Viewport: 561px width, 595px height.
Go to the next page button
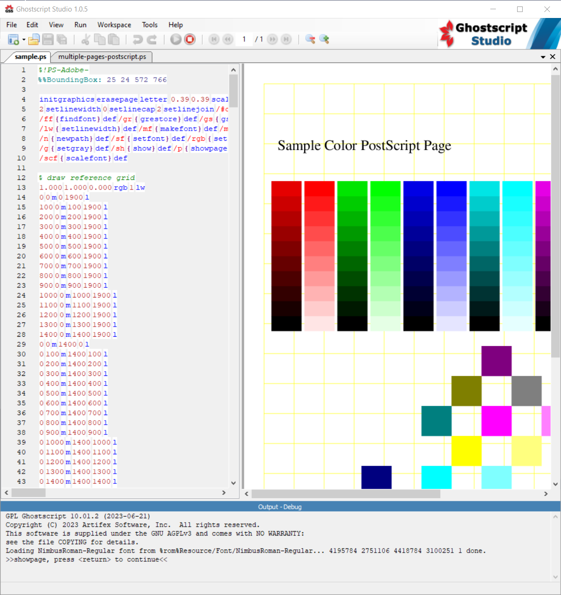pyautogui.click(x=272, y=40)
